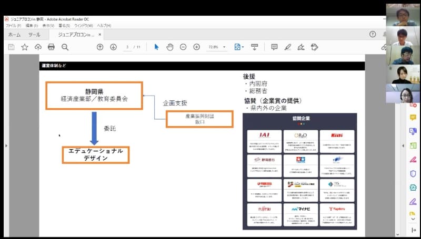Click the stamp tool icon
The image size is (421, 239).
[314, 47]
